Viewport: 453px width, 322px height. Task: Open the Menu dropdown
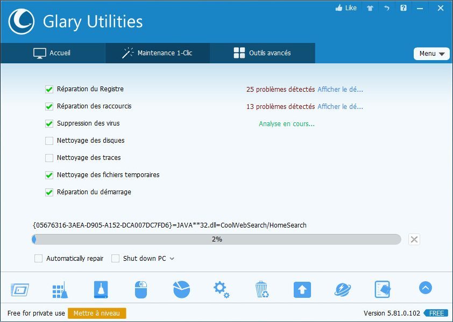pyautogui.click(x=431, y=54)
